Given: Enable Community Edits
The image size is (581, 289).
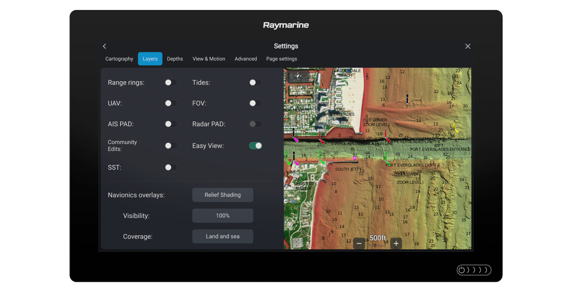Looking at the screenshot, I should 171,145.
